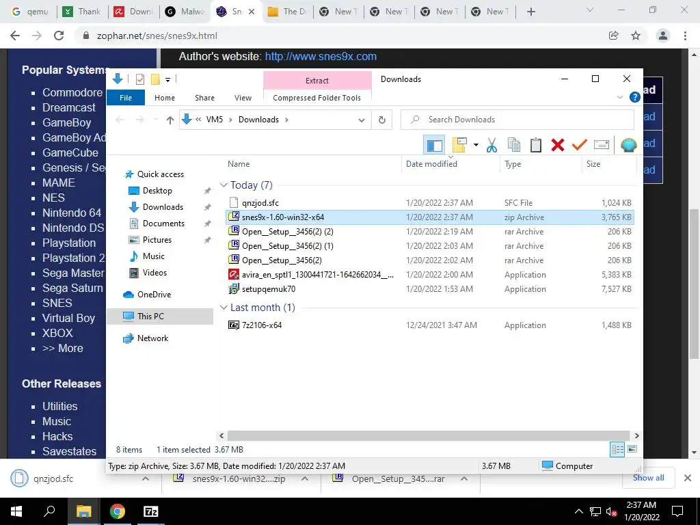Screen dimensions: 700x525
Task: Open the 7-Zip taskbar icon
Action: pyautogui.click(x=151, y=511)
